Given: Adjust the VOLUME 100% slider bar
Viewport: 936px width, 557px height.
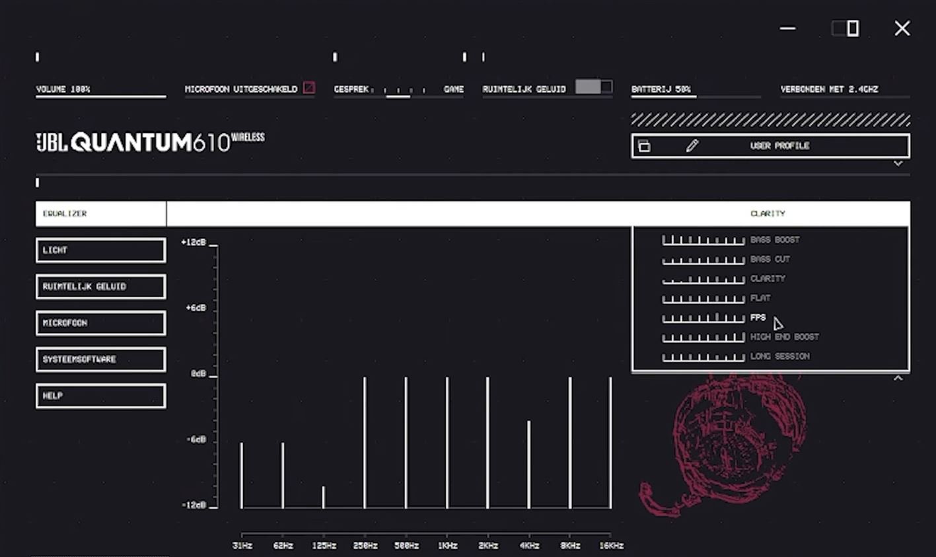Looking at the screenshot, I should [x=100, y=97].
